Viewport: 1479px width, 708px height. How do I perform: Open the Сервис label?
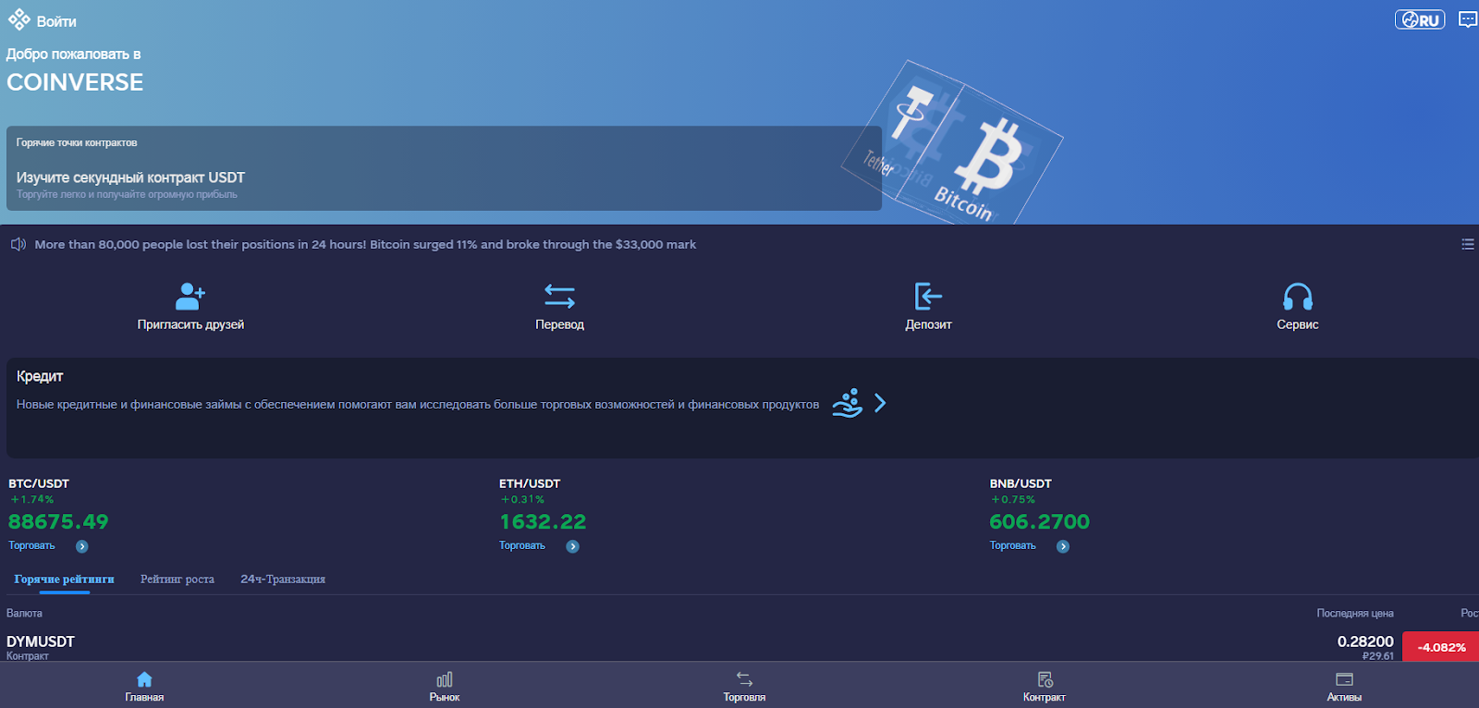point(1298,324)
